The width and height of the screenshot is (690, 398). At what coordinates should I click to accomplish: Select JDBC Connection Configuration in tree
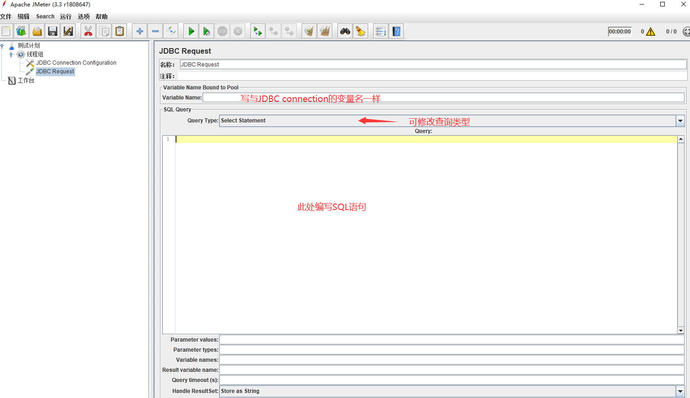76,63
